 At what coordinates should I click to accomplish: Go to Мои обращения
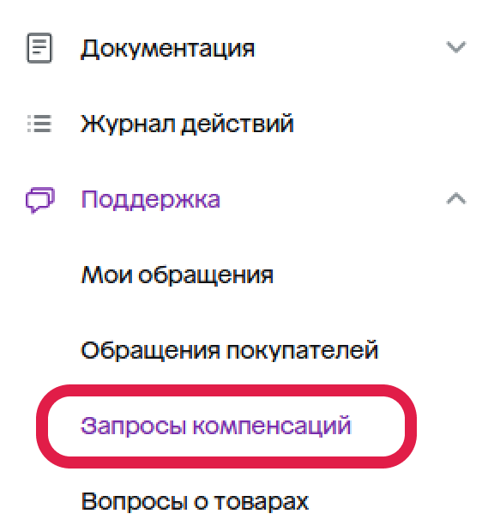pos(177,275)
